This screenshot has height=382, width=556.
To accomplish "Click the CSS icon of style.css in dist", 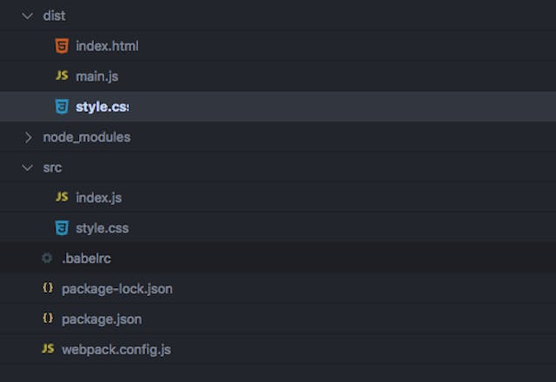I will [62, 107].
